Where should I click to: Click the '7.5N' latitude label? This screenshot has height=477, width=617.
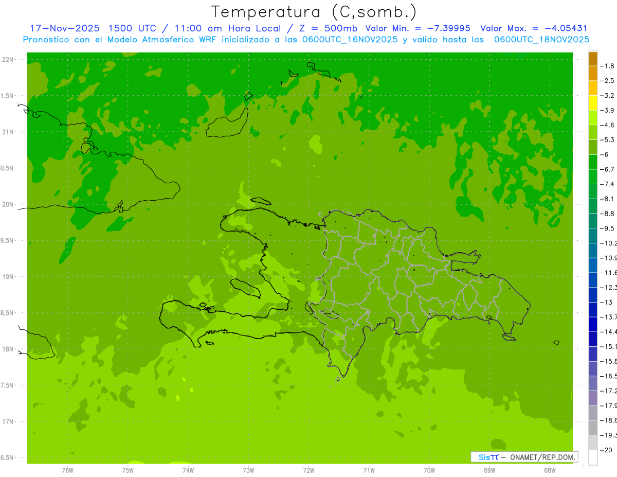7,385
